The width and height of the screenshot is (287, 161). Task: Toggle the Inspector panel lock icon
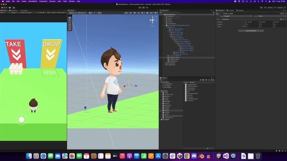[283, 10]
